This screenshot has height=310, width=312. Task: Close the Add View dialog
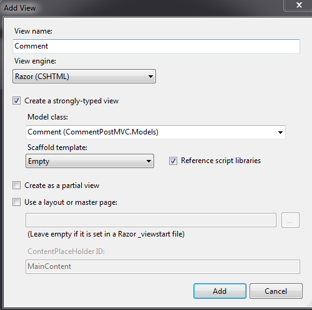pos(299,5)
